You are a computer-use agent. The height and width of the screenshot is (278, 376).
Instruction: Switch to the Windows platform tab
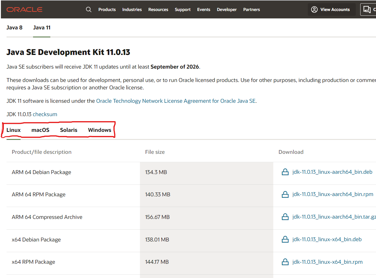[x=100, y=130]
